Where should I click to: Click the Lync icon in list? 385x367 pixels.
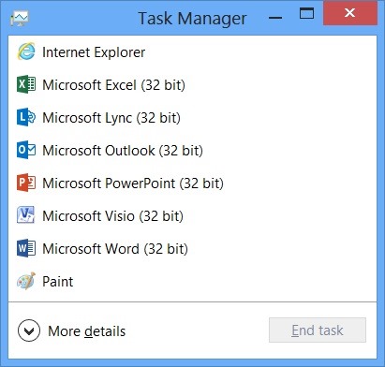(26, 117)
